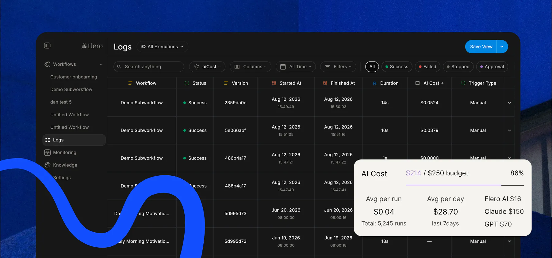552x258 pixels.
Task: Filter logs by Success status
Action: (x=397, y=66)
